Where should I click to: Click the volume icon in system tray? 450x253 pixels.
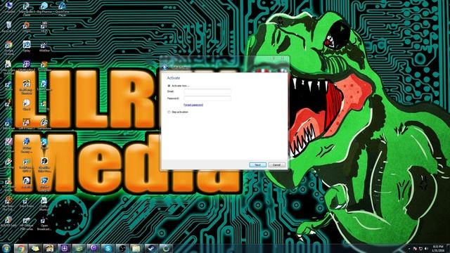coord(427,249)
